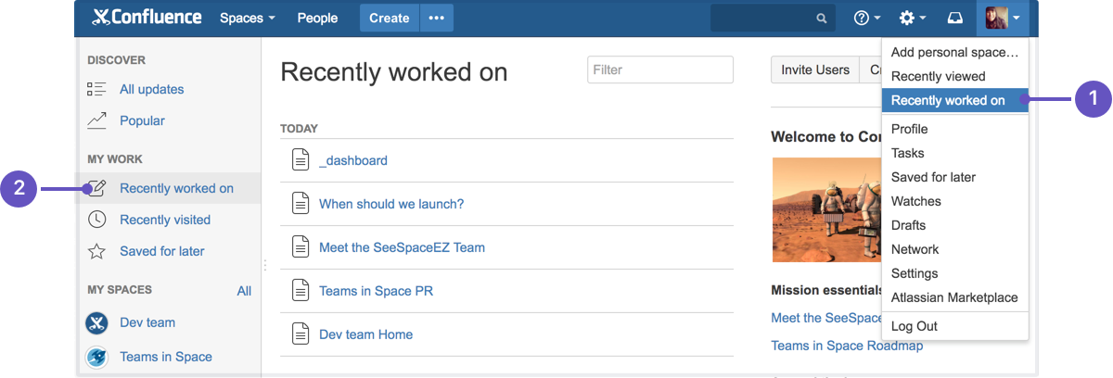Click the Recently visited clock icon
The width and height of the screenshot is (1113, 378).
(96, 220)
